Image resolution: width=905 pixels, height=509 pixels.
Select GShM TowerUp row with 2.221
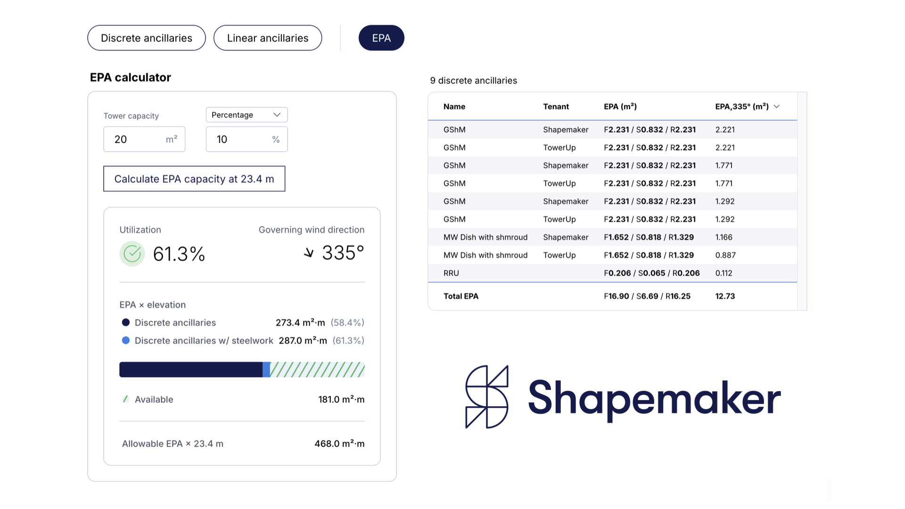point(612,148)
